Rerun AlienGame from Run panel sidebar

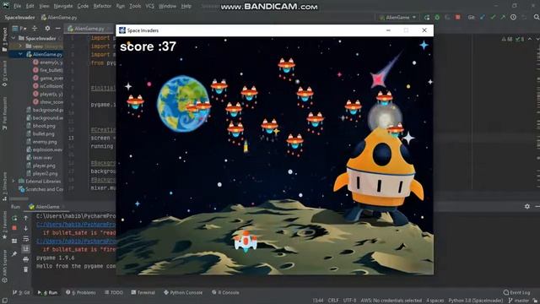point(14,218)
